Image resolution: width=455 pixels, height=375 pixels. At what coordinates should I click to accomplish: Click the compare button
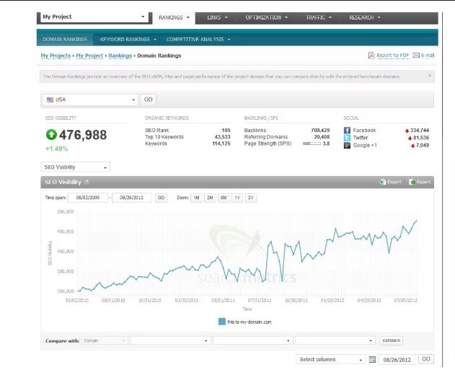pyautogui.click(x=391, y=340)
